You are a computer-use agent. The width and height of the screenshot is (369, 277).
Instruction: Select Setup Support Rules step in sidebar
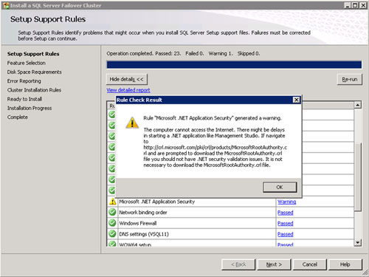coord(33,54)
